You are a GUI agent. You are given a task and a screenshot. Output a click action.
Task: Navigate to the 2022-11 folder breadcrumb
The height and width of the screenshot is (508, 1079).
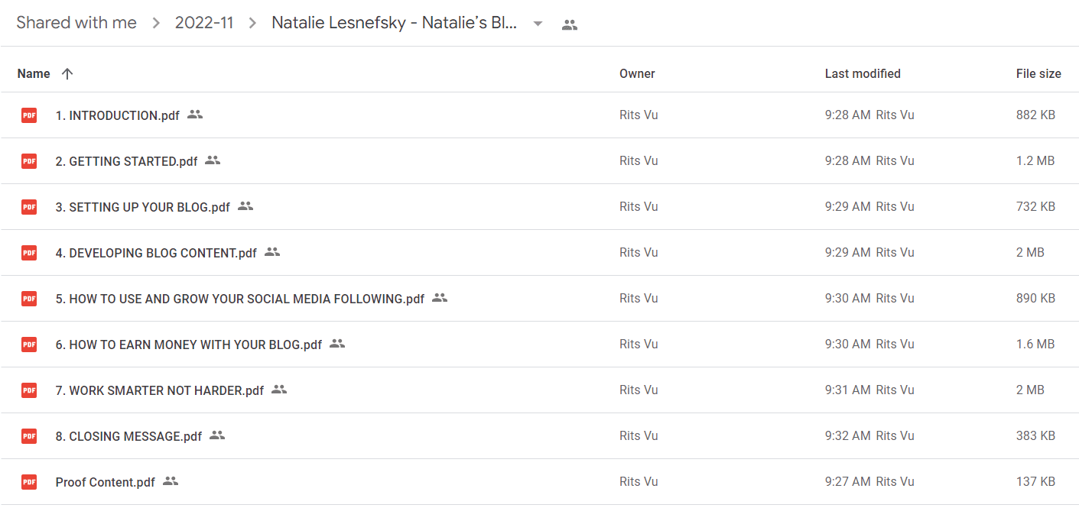204,23
